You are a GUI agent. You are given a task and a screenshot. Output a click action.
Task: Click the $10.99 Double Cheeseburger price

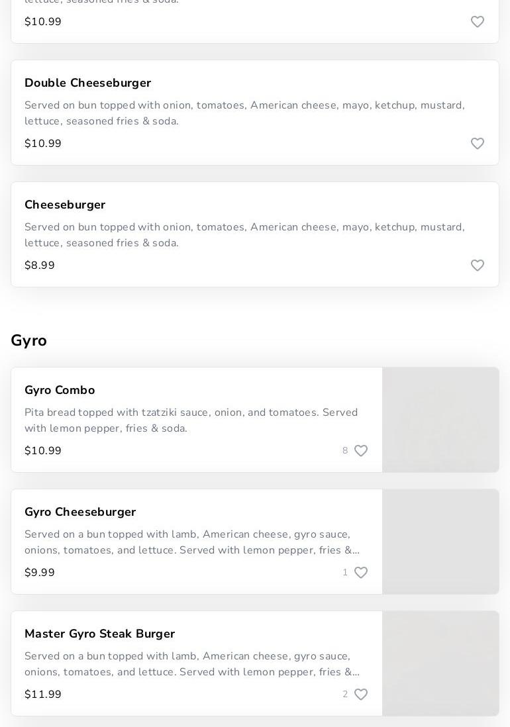click(x=43, y=144)
